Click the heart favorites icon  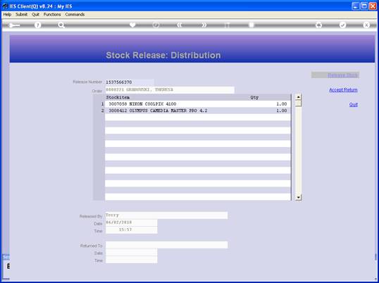point(132,25)
